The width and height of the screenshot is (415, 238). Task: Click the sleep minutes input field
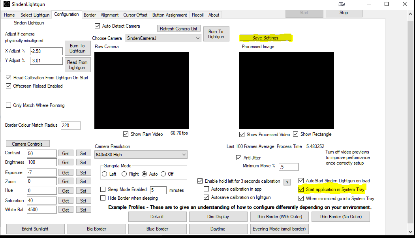click(x=158, y=190)
